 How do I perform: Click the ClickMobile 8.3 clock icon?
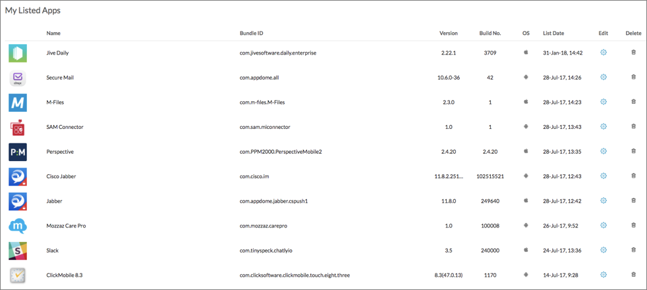point(18,275)
